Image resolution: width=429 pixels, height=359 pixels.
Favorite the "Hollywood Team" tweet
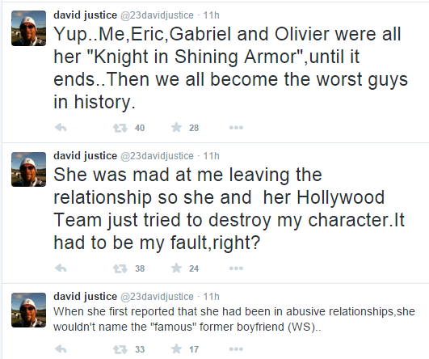click(176, 268)
